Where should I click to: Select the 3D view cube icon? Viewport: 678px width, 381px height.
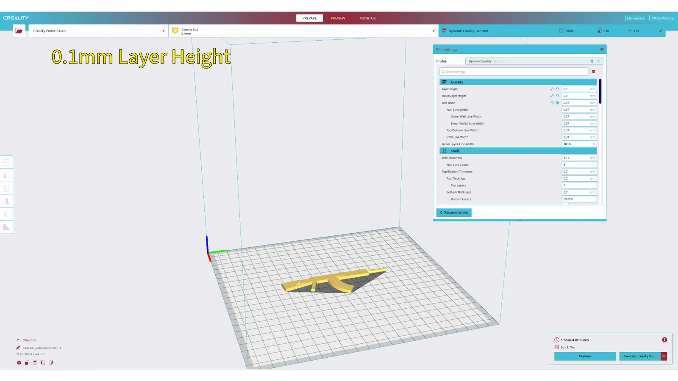19,363
